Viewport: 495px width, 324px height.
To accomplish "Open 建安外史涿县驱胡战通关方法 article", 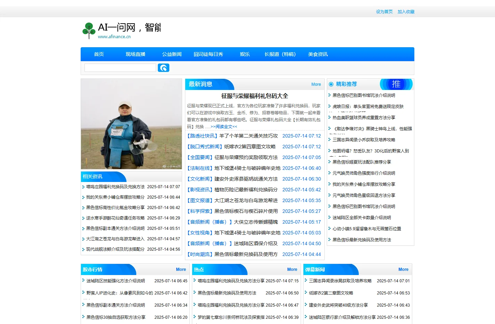I will click(246, 179).
